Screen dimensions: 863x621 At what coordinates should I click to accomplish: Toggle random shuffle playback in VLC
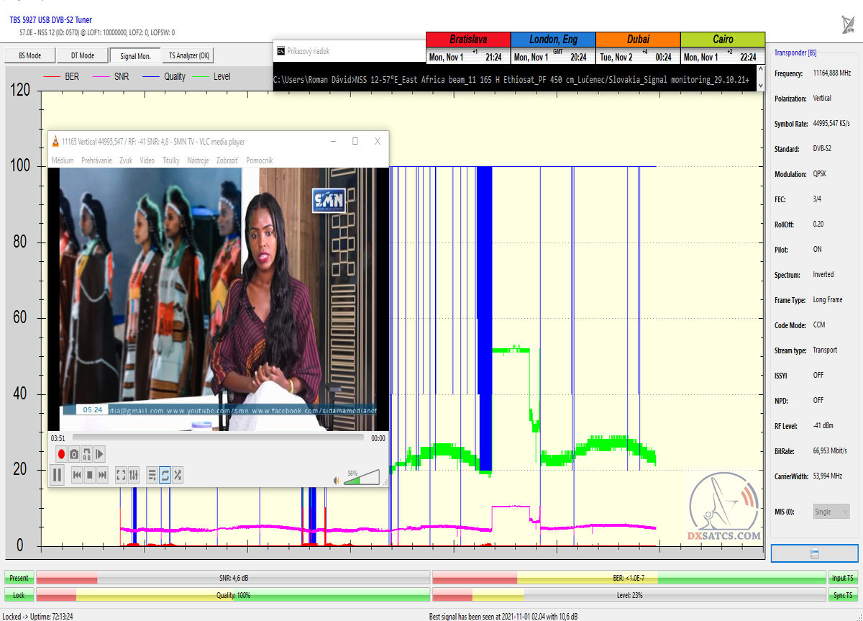pyautogui.click(x=178, y=475)
